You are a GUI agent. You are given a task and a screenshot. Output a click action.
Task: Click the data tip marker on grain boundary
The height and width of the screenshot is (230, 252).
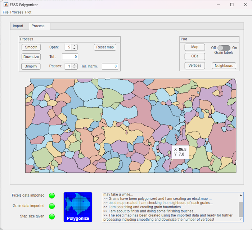point(171,160)
